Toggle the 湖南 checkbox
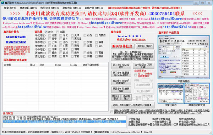The height and width of the screenshot is (135, 213). point(72,49)
